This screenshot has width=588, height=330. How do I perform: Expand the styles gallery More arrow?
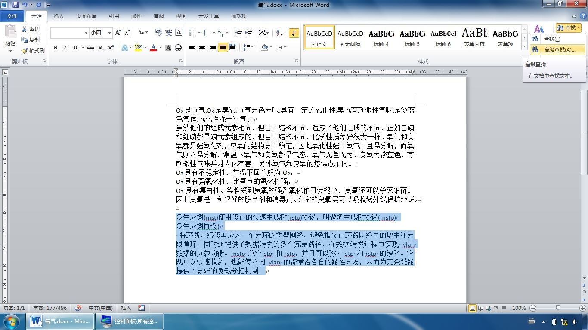[524, 46]
